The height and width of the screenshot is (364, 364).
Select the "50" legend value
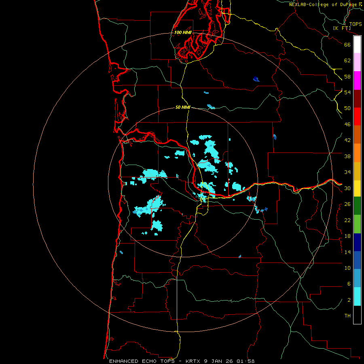(347, 108)
